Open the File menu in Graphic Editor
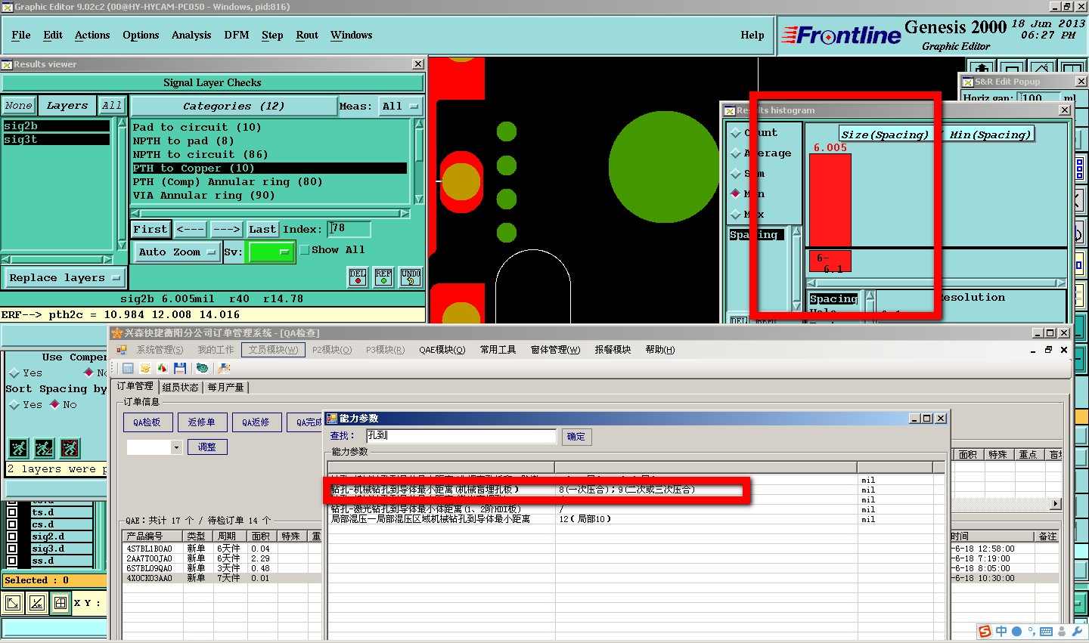Image resolution: width=1089 pixels, height=643 pixels. coord(21,36)
